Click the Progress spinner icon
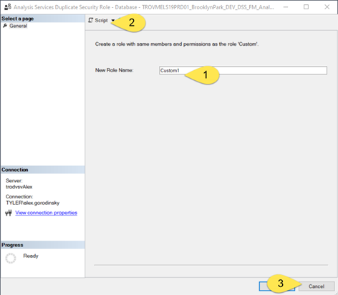 coord(11,258)
